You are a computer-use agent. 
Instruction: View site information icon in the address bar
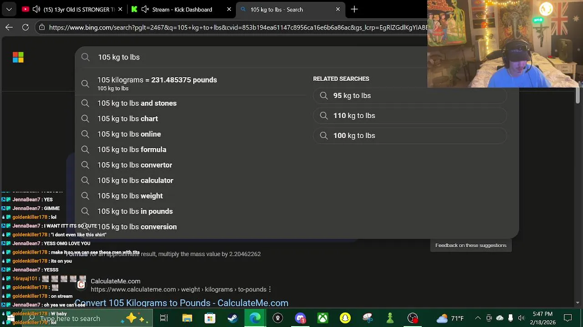42,27
